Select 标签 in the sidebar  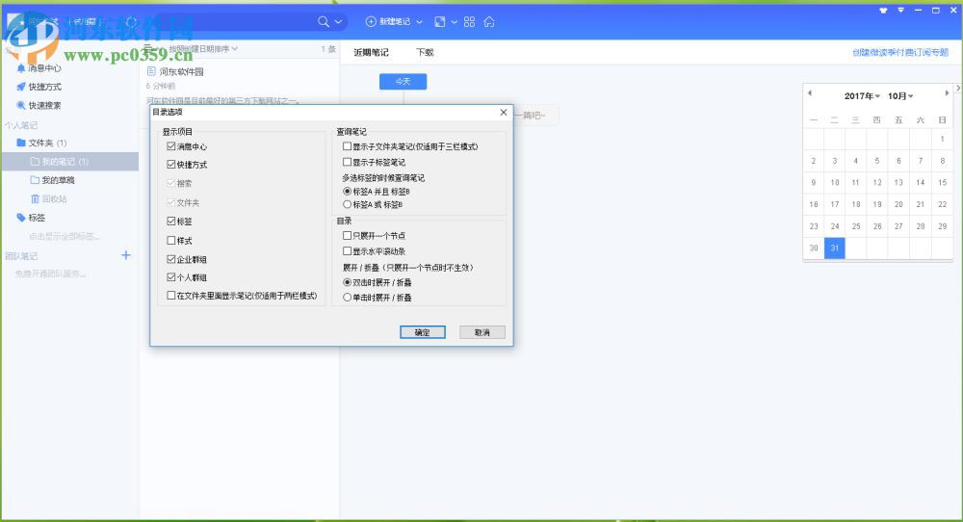pos(32,218)
